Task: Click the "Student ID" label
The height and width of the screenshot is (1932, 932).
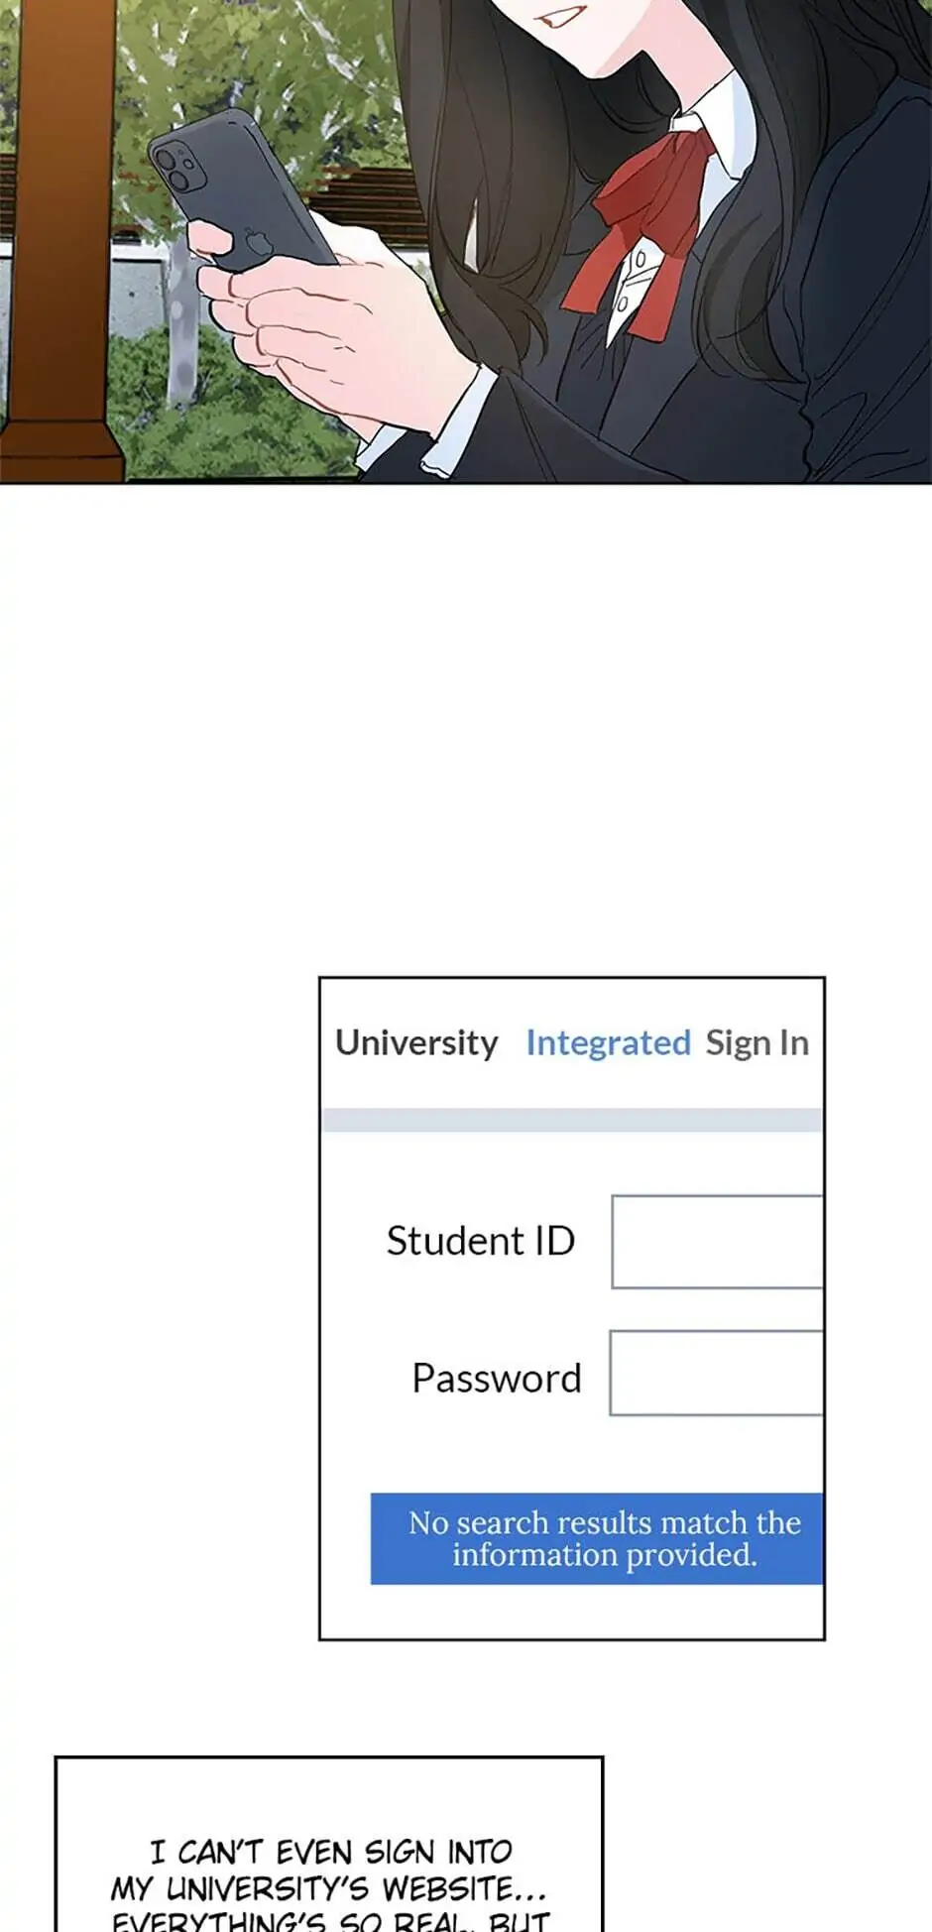Action: pos(481,1241)
